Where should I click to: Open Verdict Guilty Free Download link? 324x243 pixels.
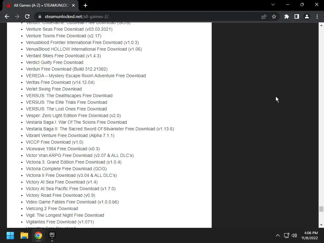tap(54, 62)
